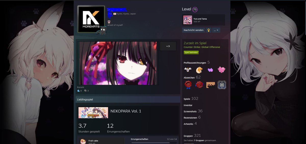Click the thumbs-up likes icon under Kurumi

tap(79, 91)
